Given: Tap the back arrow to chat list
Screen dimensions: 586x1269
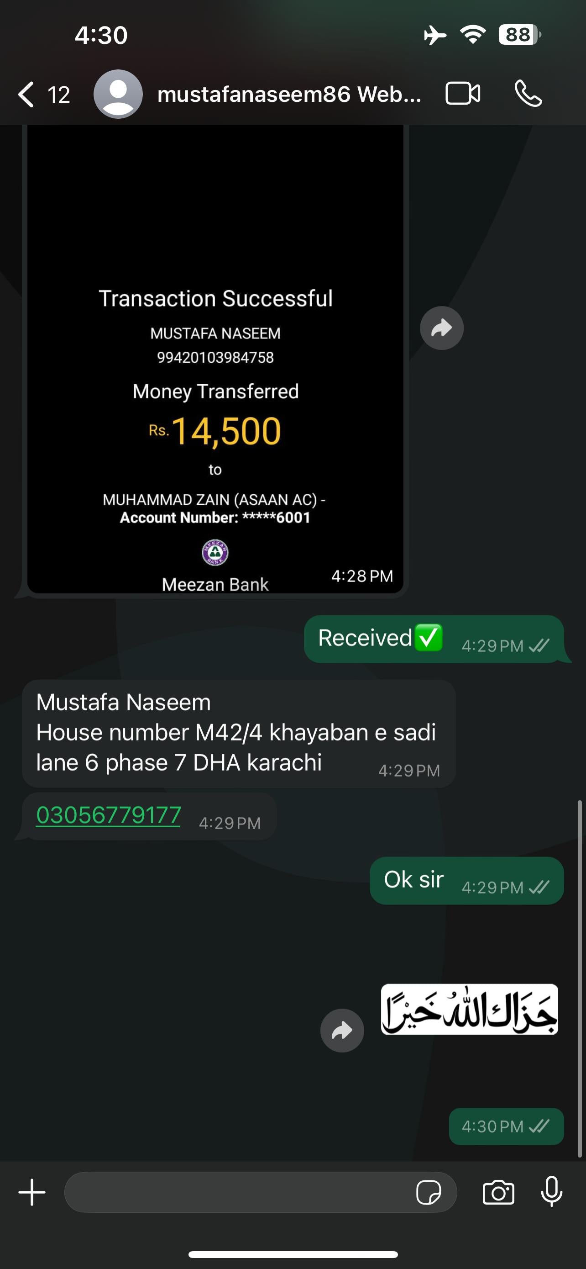Looking at the screenshot, I should pyautogui.click(x=26, y=94).
